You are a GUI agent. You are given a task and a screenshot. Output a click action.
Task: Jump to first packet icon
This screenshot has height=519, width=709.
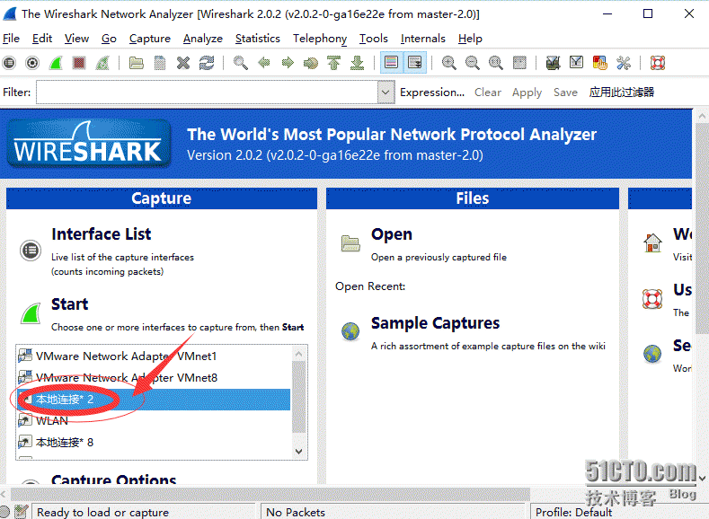tap(334, 63)
